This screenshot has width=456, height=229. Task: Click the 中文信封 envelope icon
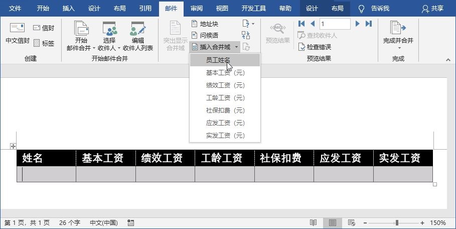(18, 28)
